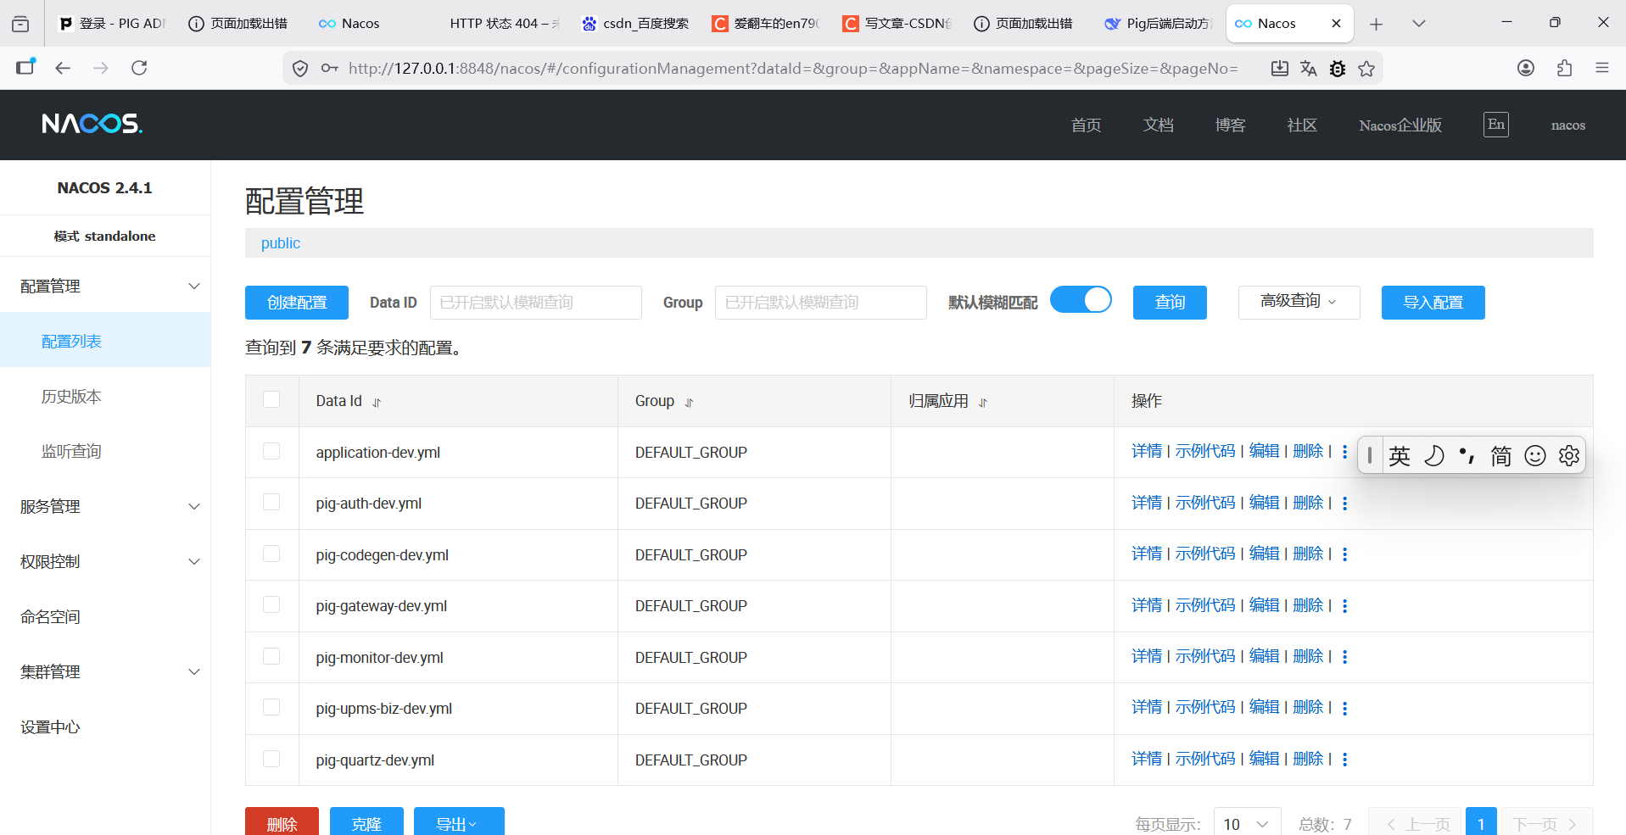This screenshot has height=835, width=1626.
Task: Switch to the 登录 - PIG ADMIN browser tab
Action: click(x=111, y=24)
